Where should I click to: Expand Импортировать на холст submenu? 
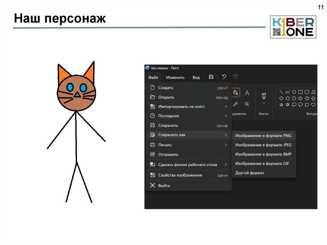point(226,106)
